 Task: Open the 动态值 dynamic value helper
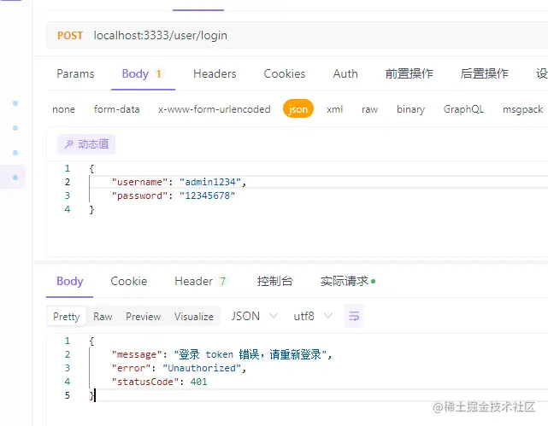pyautogui.click(x=86, y=144)
